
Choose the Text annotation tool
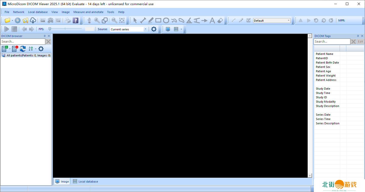coord(212,21)
